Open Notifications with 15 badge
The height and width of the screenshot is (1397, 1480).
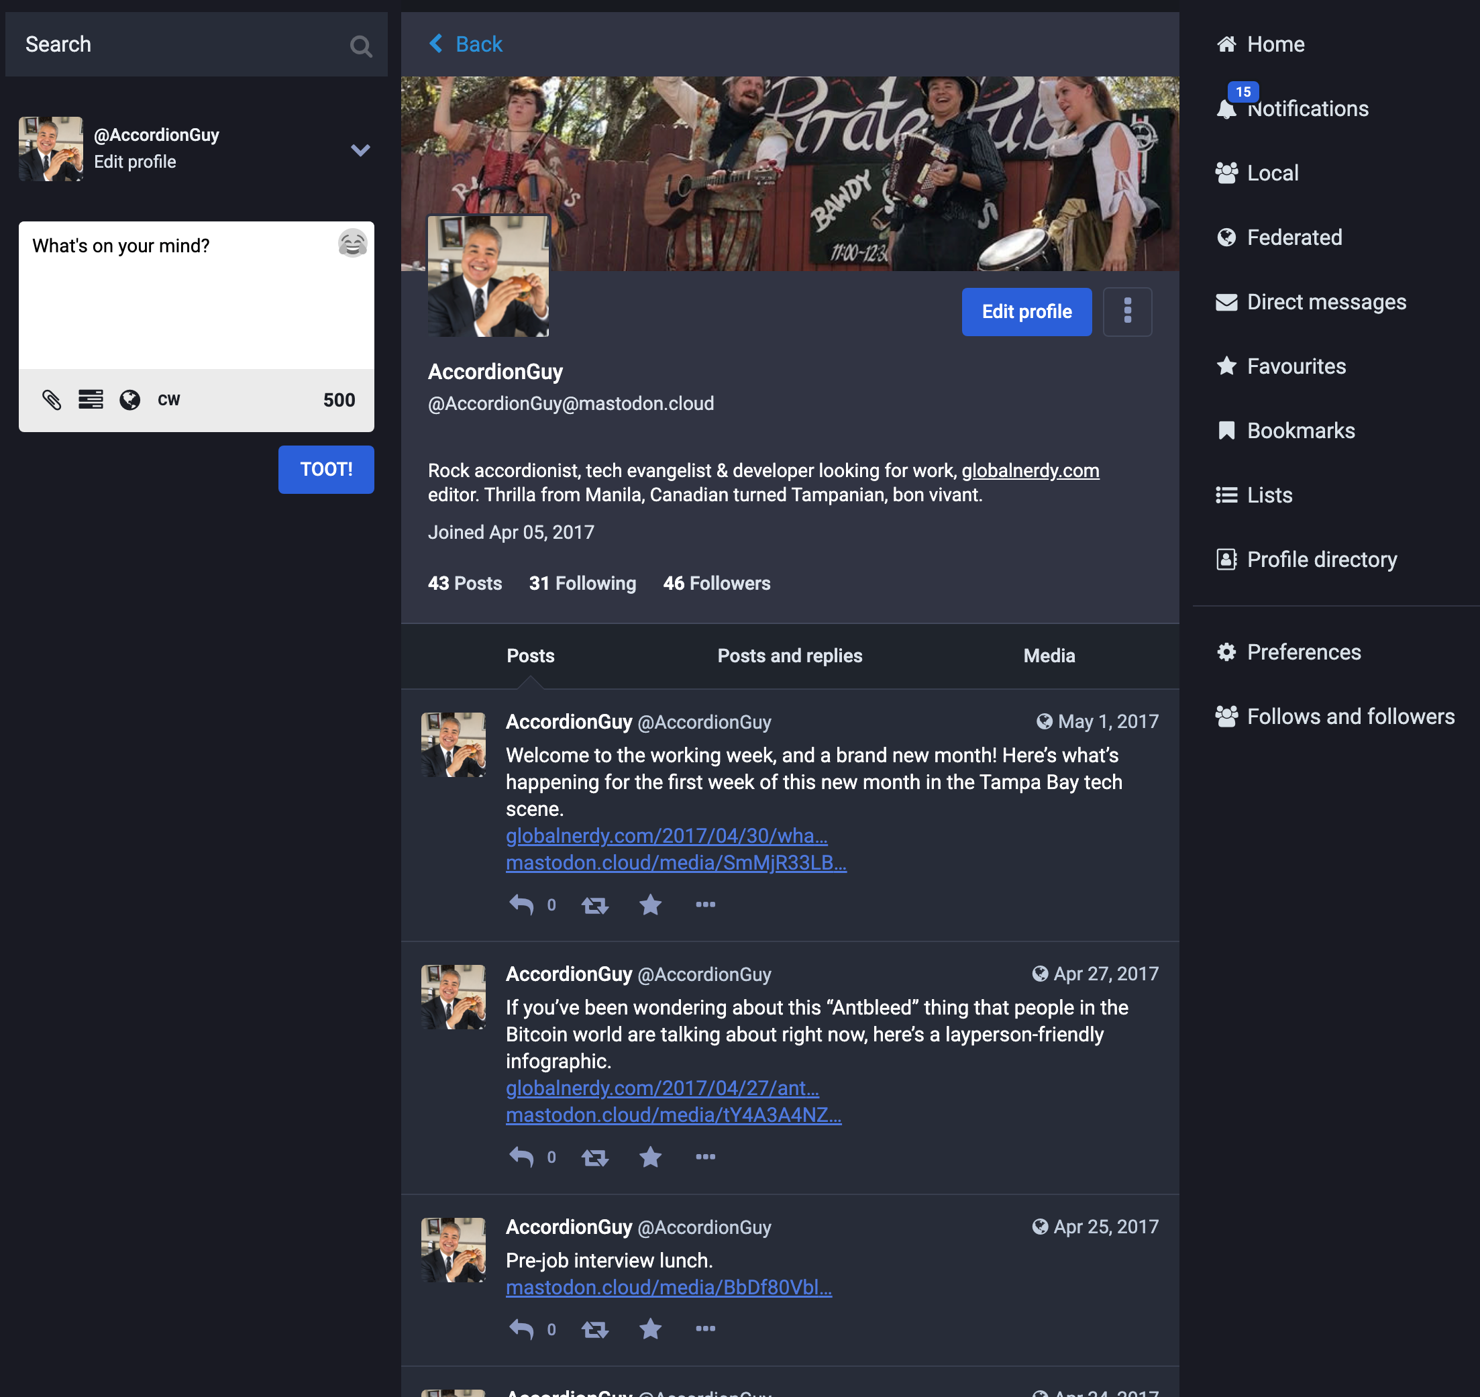pos(1291,108)
